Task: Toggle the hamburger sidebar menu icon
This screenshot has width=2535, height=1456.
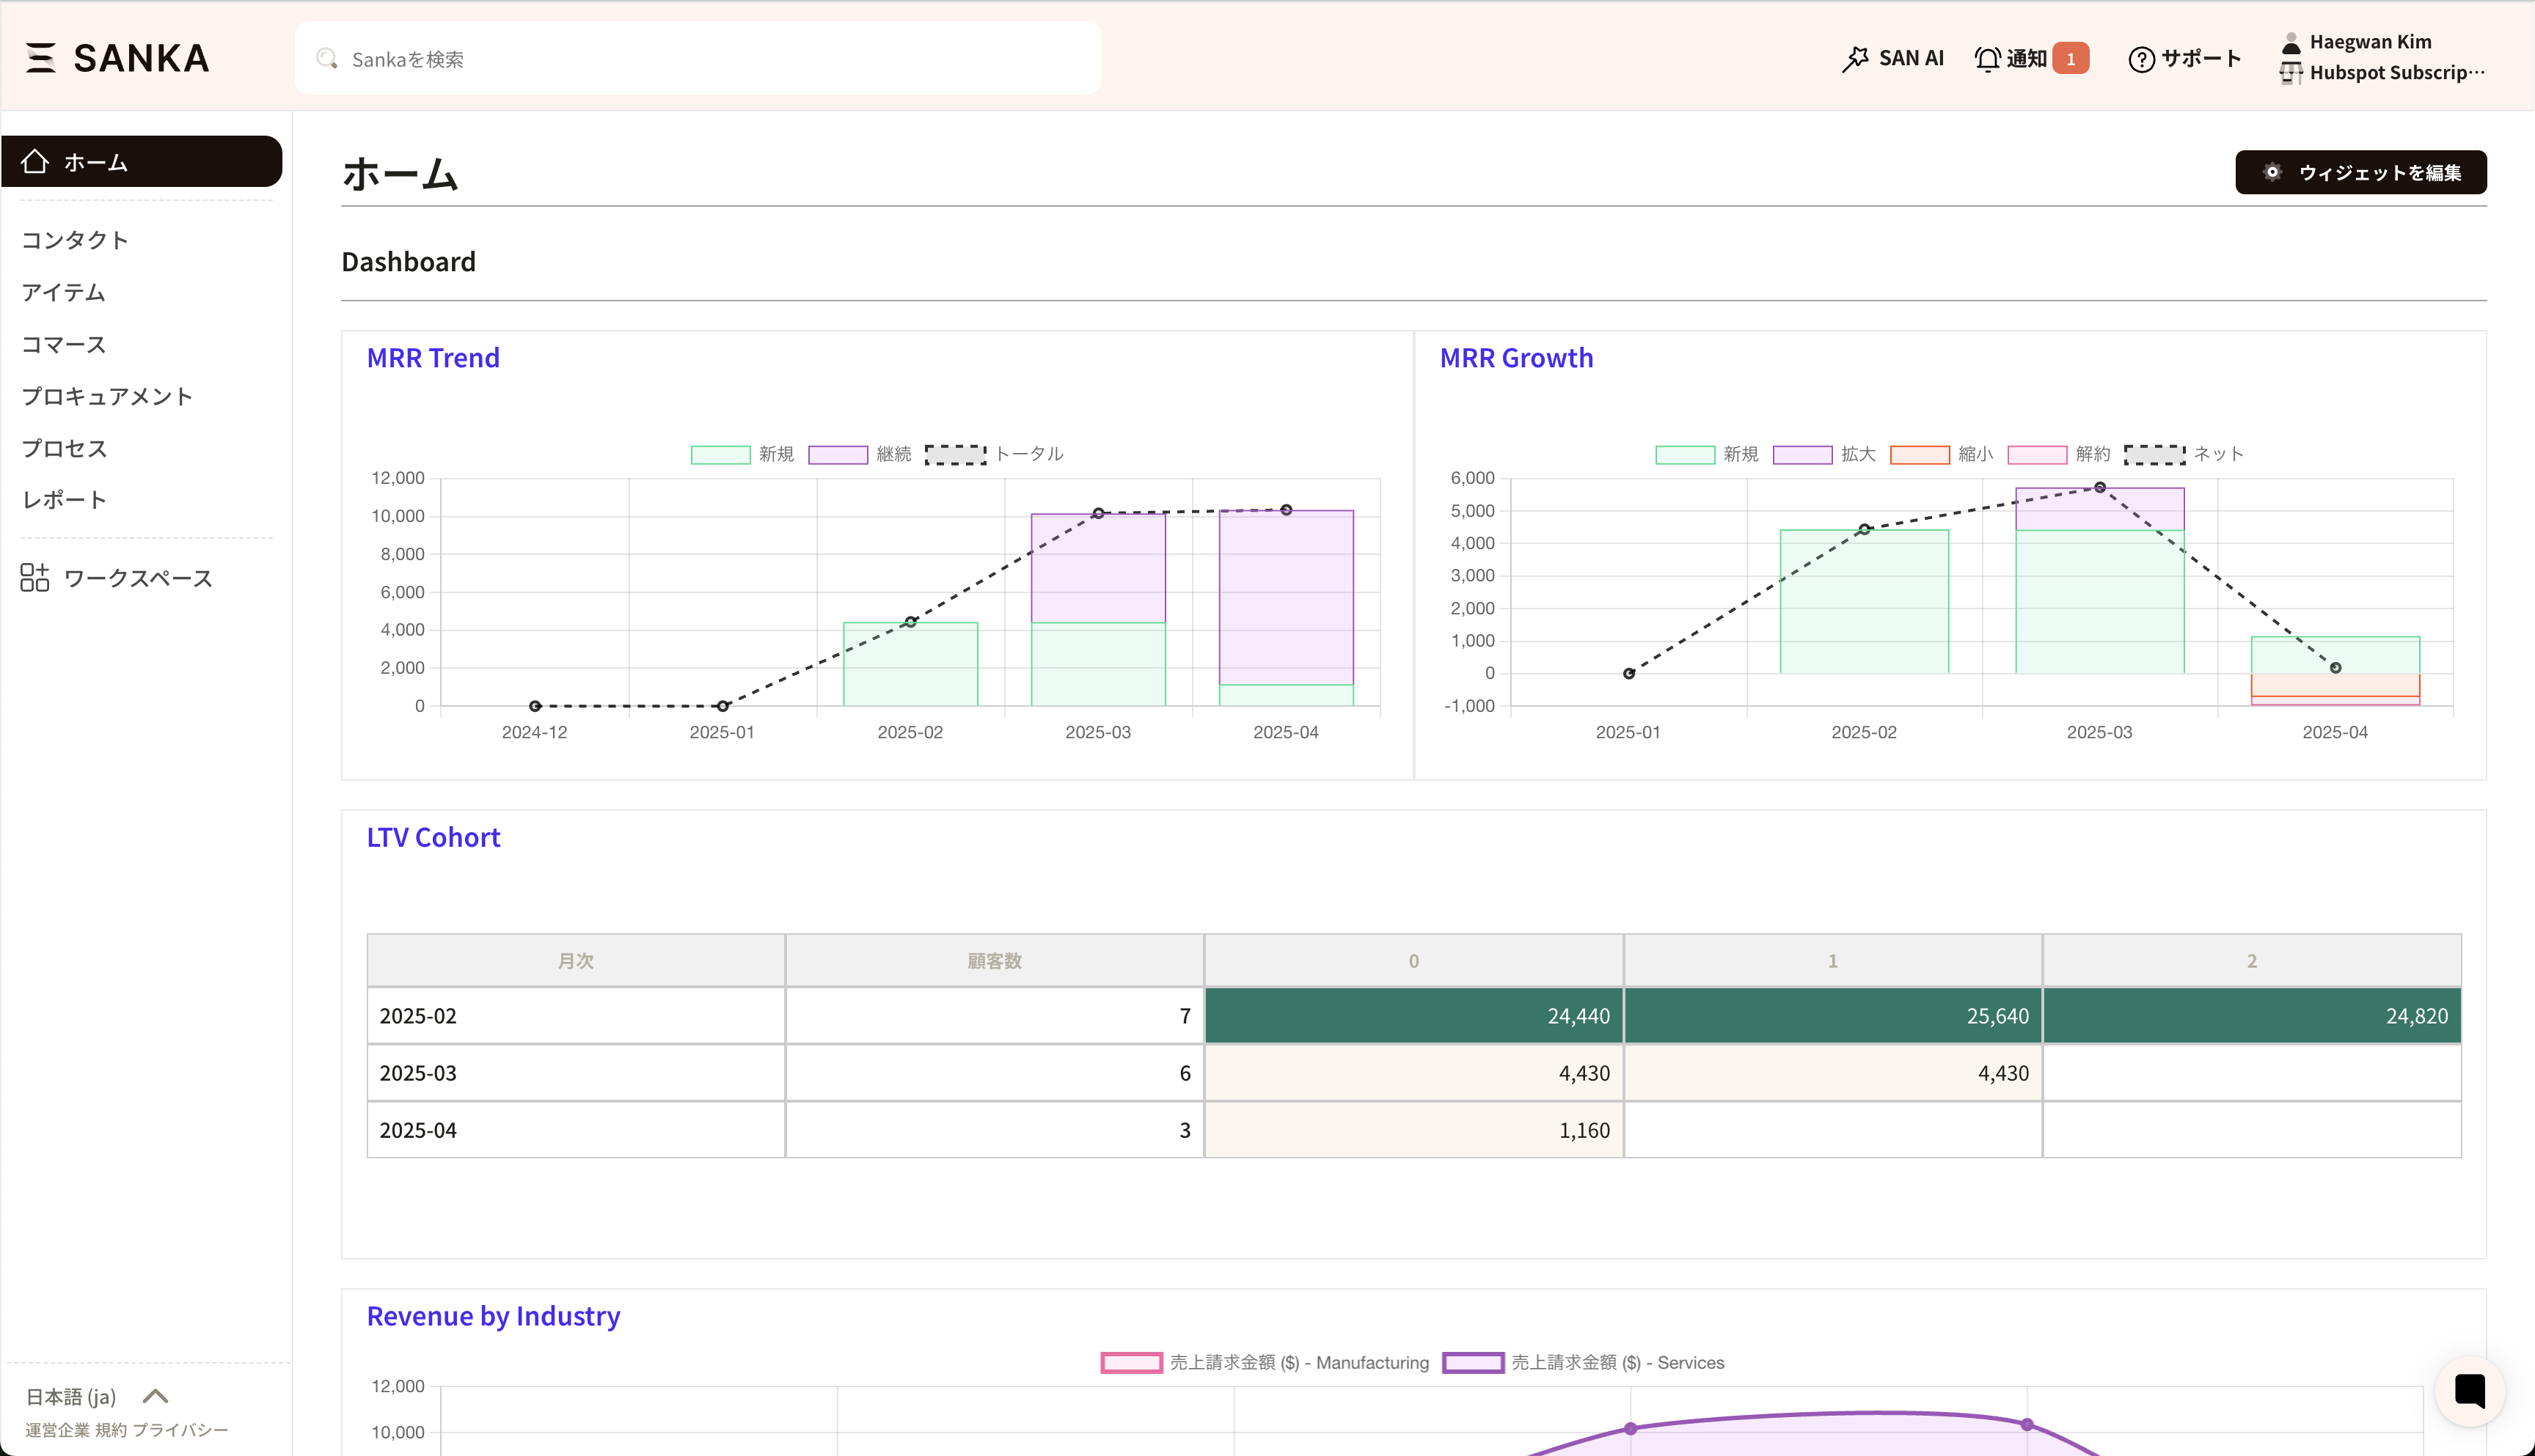Action: pyautogui.click(x=40, y=58)
